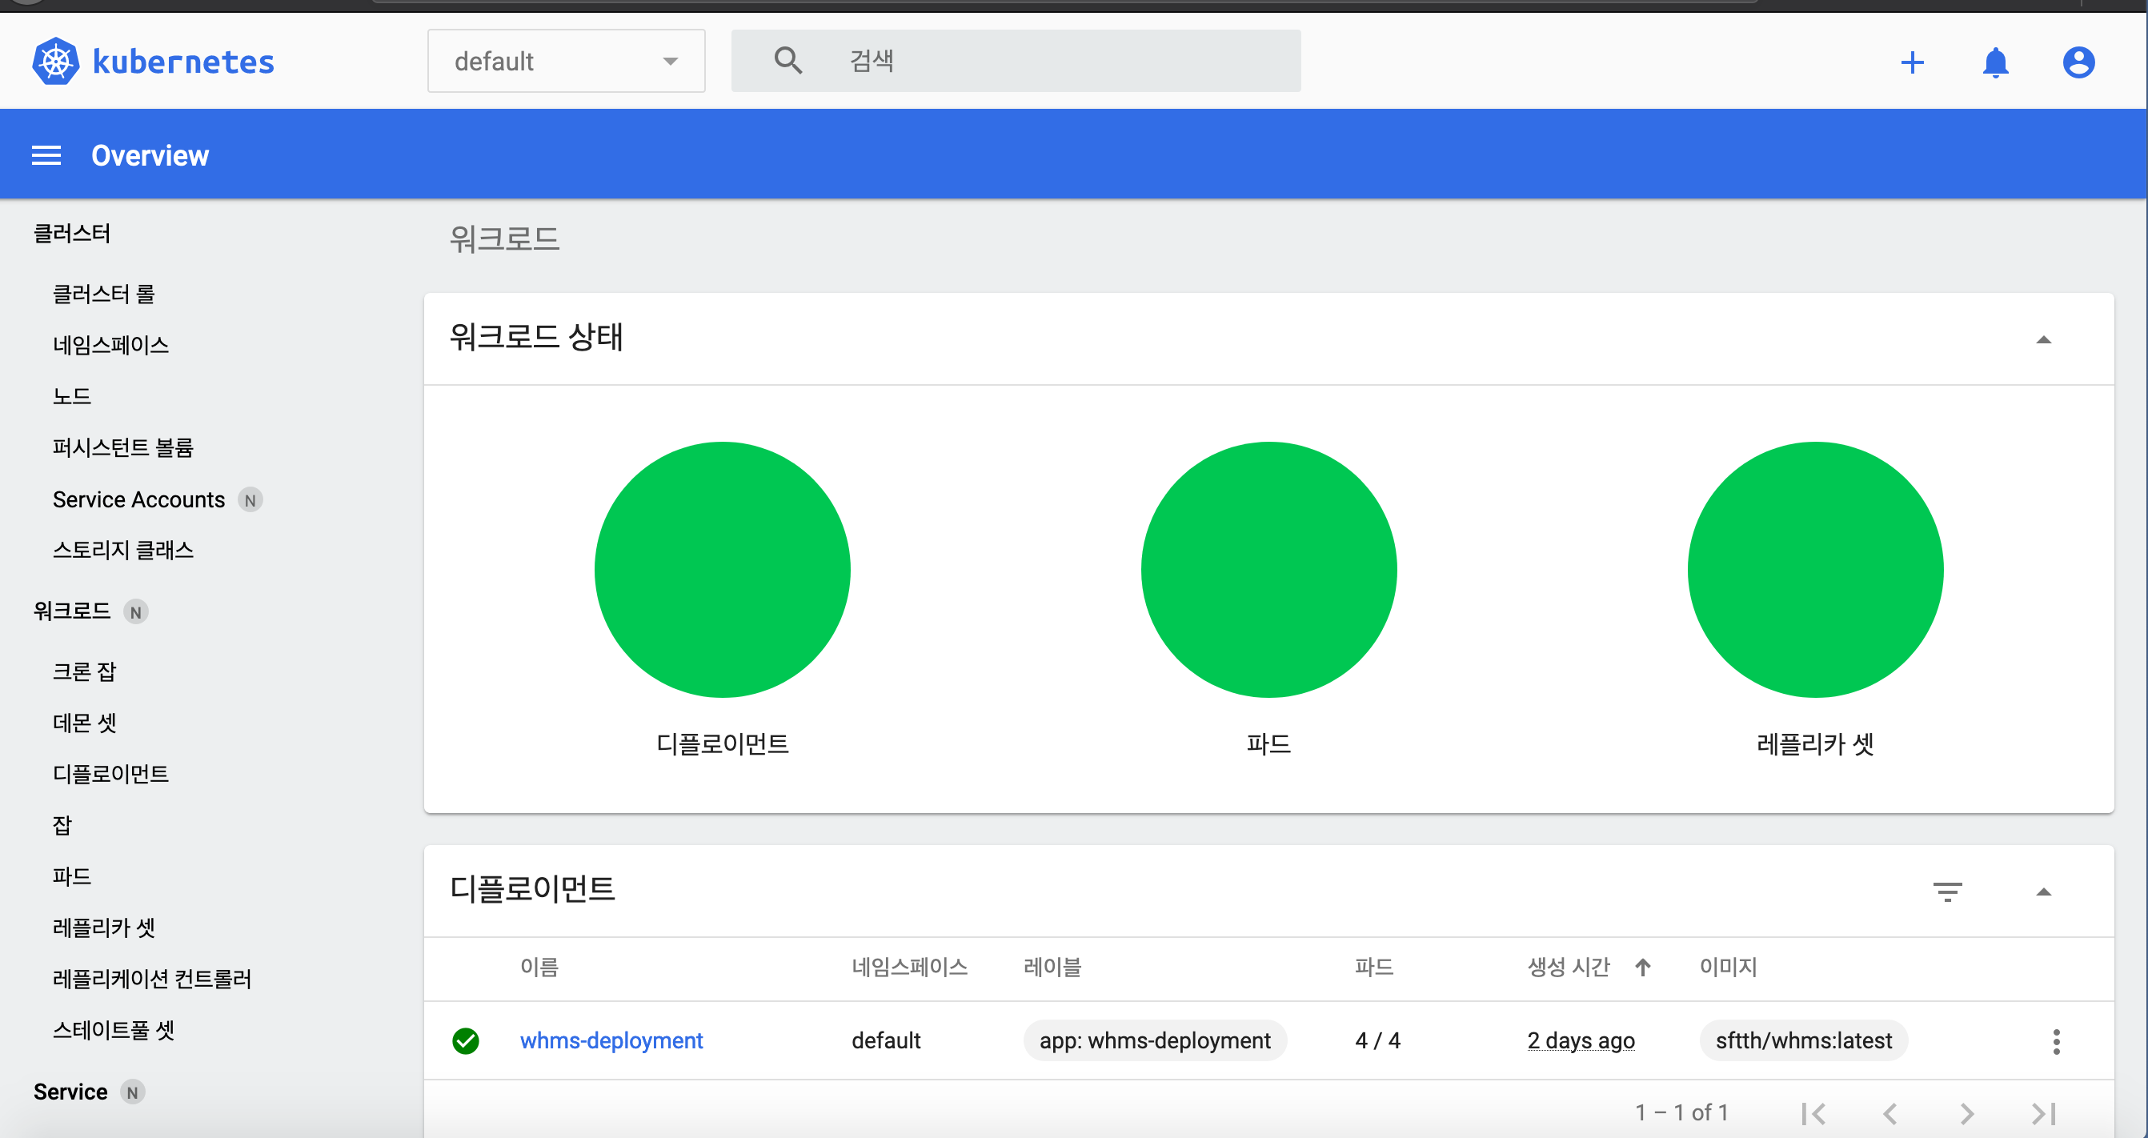Open the whms-deployment link
Image resolution: width=2148 pixels, height=1138 pixels.
611,1040
